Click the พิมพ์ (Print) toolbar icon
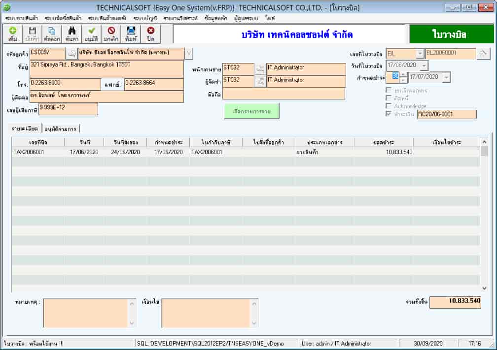Screen dimensions: 497x350 coord(131,34)
